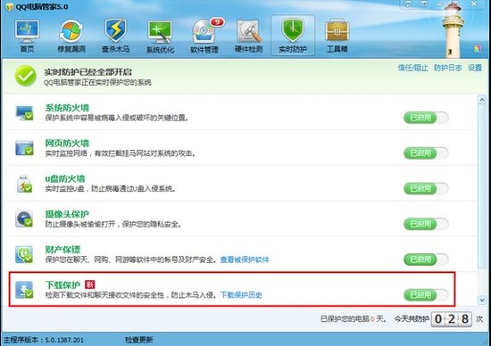Click the scrollbar up arrow
Viewport: 491px width, 346px height.
[481, 100]
